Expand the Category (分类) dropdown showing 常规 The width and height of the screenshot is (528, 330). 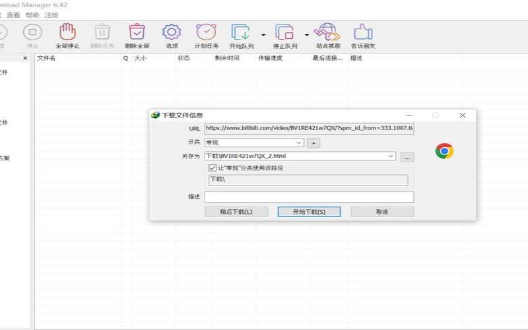298,143
